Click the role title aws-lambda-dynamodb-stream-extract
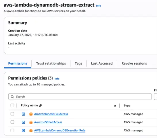The width and height of the screenshot is (157, 138). tap(49, 5)
